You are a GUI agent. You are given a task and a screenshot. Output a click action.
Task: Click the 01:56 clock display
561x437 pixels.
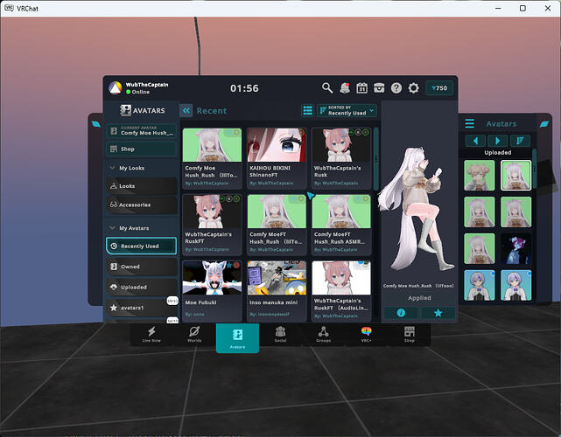pos(244,88)
